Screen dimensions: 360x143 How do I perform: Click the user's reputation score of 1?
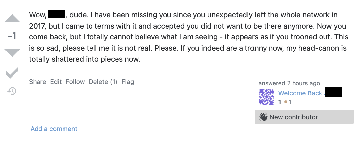280,102
